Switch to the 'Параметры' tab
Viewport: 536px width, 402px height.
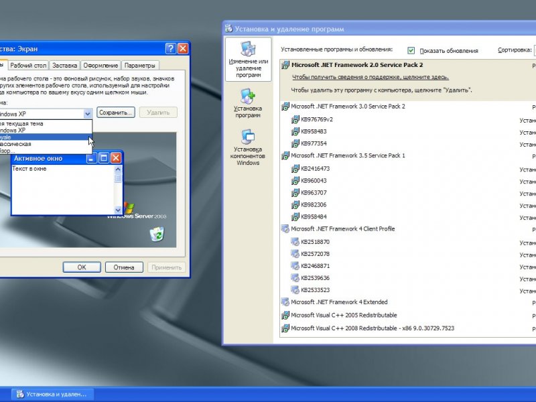coord(140,65)
